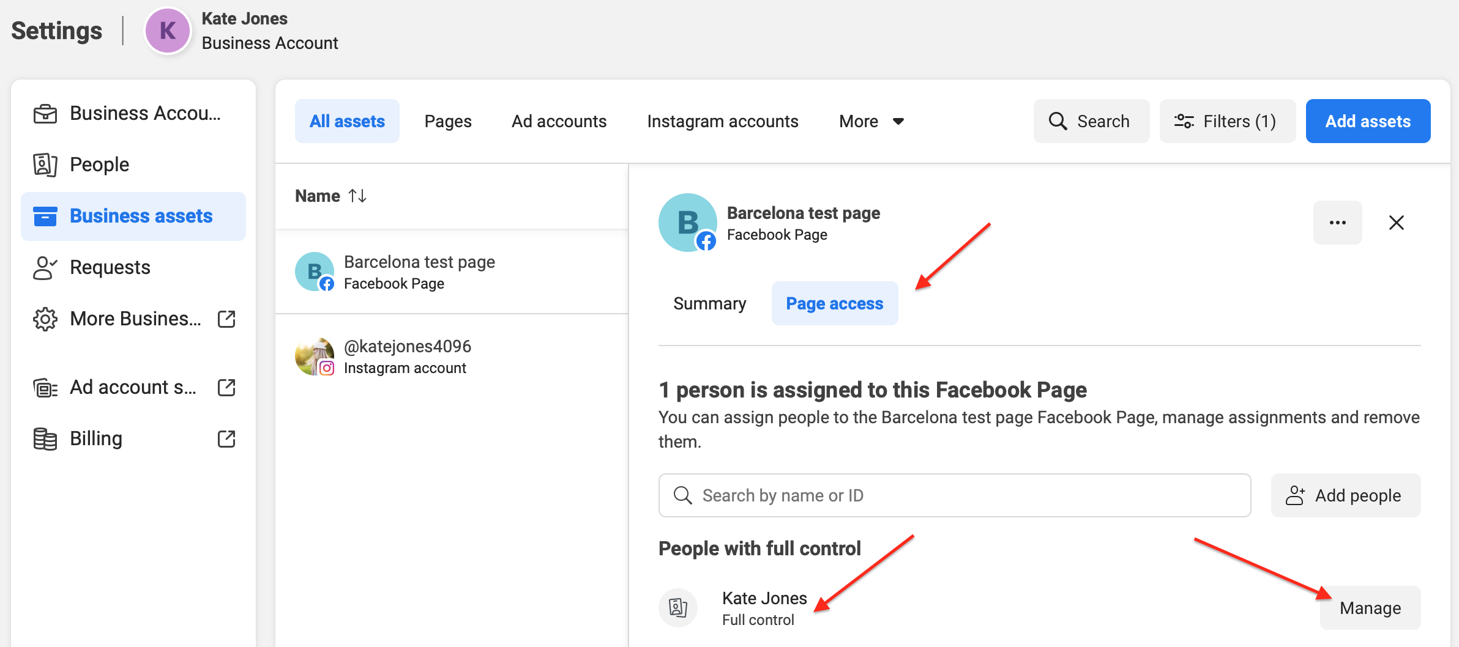Click the More Business settings gear icon
This screenshot has height=647, width=1459.
[45, 319]
